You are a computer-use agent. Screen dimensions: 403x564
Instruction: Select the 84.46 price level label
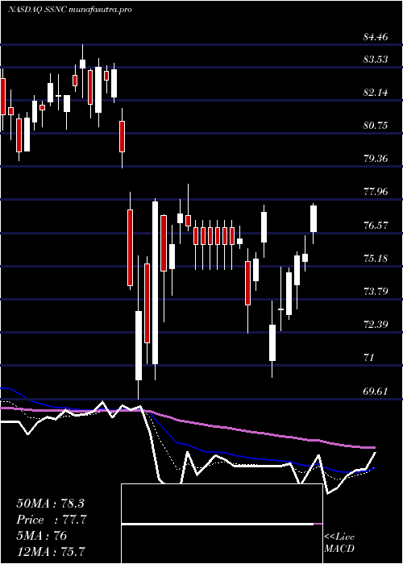376,37
